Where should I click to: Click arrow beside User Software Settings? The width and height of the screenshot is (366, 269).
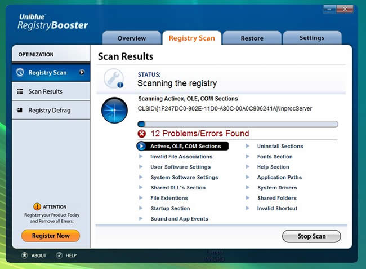point(141,166)
